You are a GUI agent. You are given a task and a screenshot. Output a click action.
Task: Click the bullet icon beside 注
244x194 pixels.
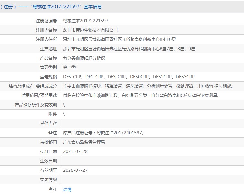tap(50, 189)
